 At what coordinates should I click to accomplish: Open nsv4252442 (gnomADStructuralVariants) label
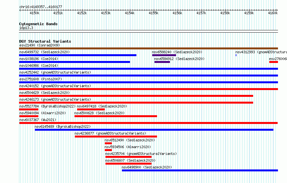55,72
